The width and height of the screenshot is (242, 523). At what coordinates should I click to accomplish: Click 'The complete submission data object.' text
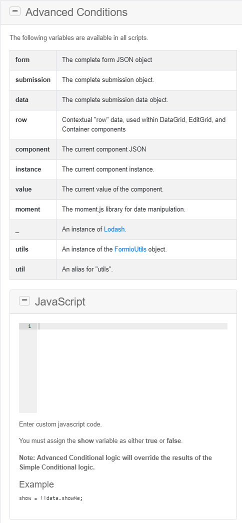115,100
